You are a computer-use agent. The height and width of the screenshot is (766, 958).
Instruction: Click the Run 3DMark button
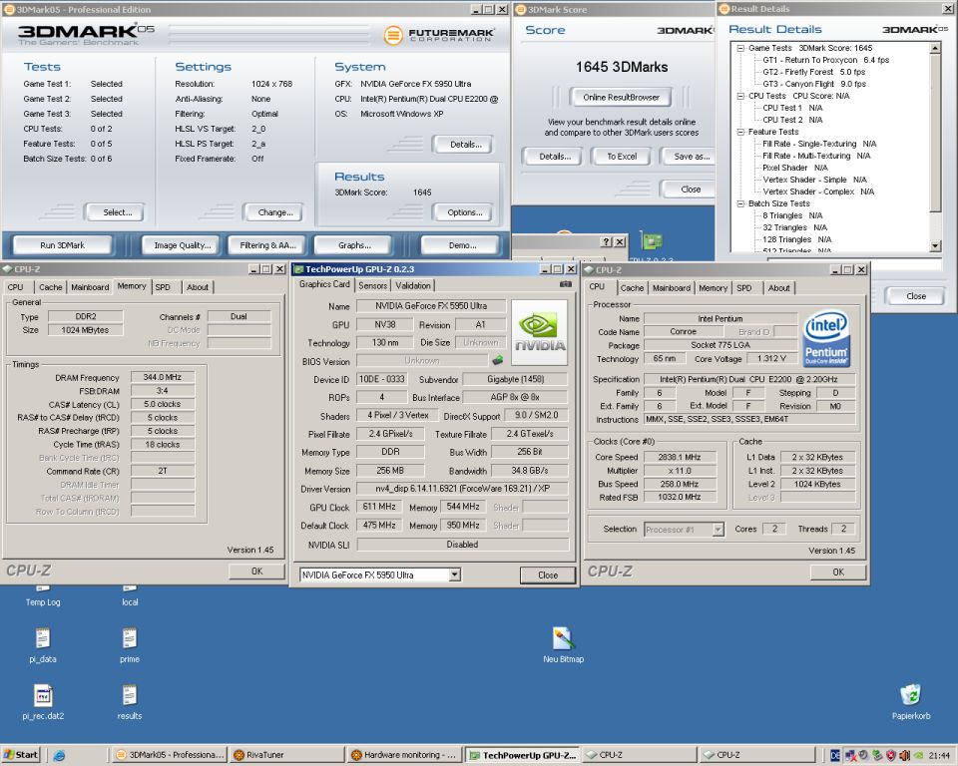62,245
